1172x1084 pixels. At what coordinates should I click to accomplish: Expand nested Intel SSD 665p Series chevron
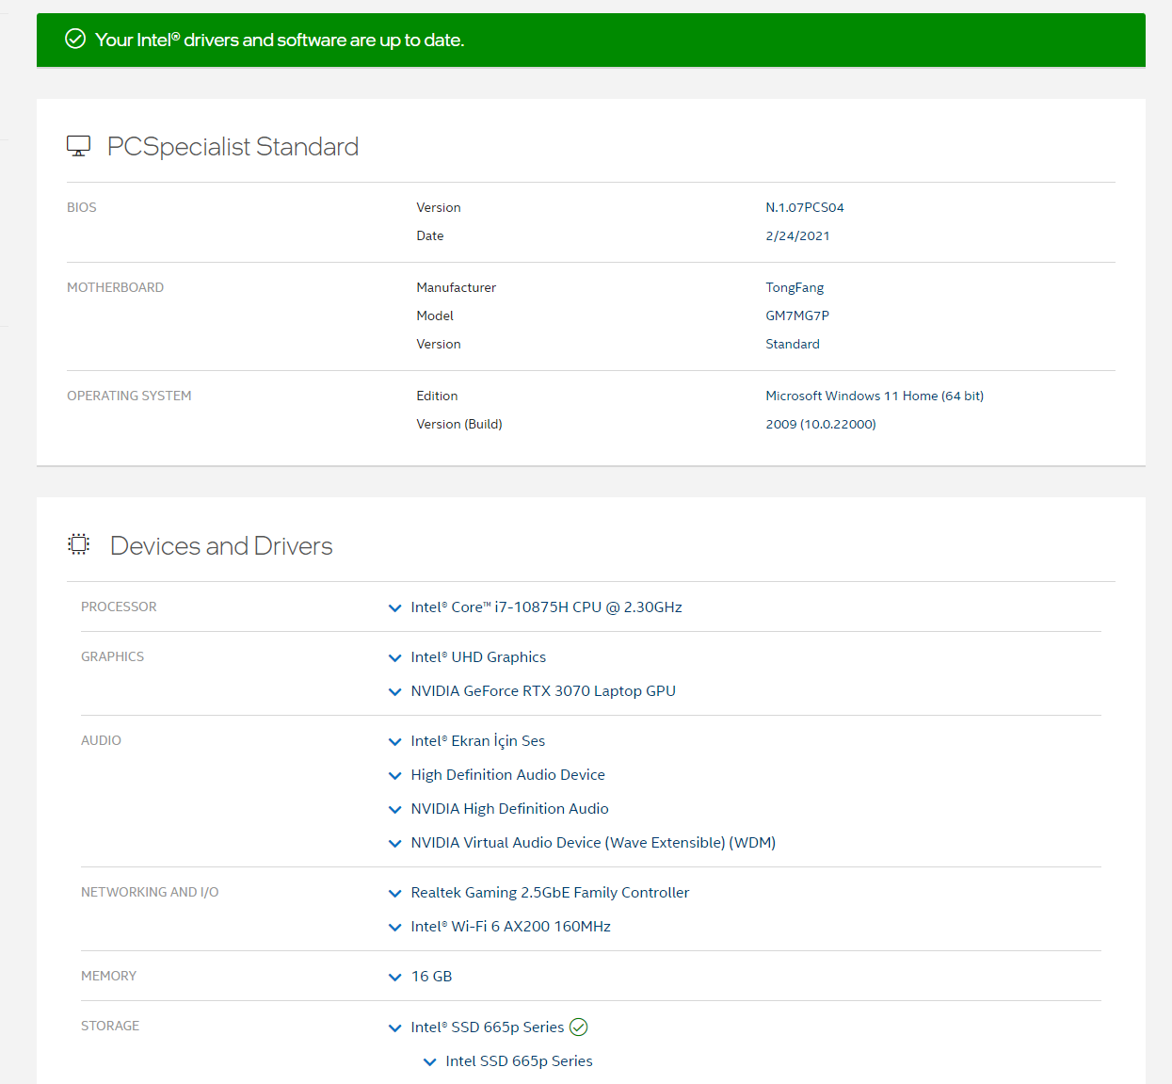click(x=430, y=1062)
